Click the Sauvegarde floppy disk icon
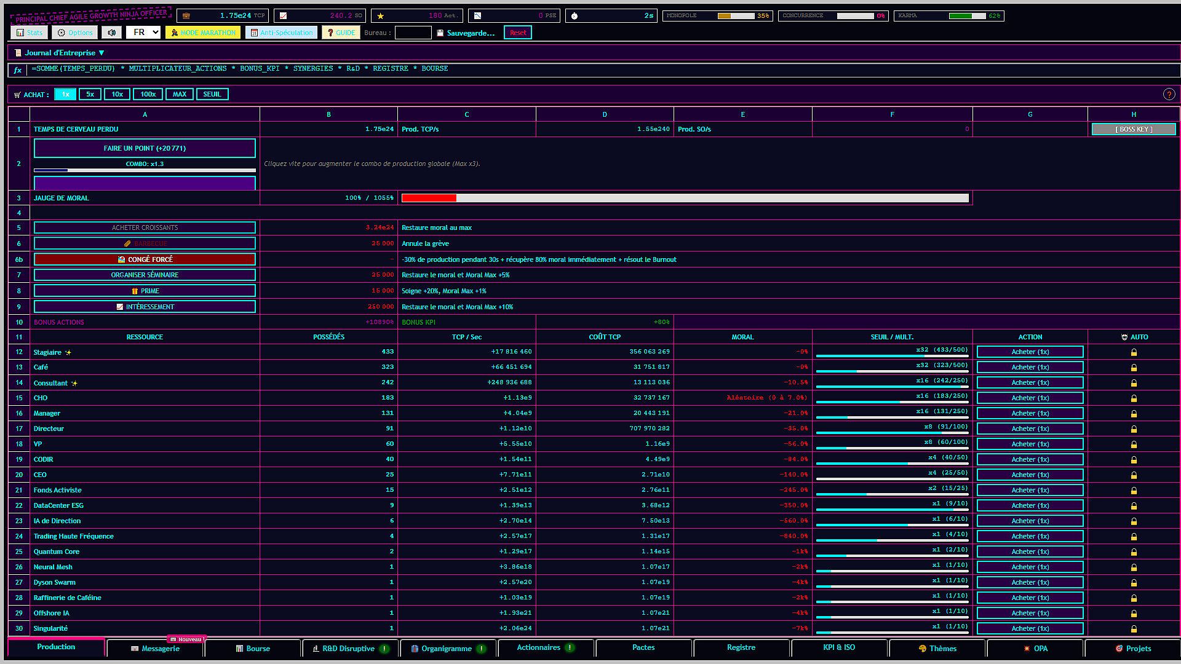The height and width of the screenshot is (664, 1181). [x=440, y=33]
